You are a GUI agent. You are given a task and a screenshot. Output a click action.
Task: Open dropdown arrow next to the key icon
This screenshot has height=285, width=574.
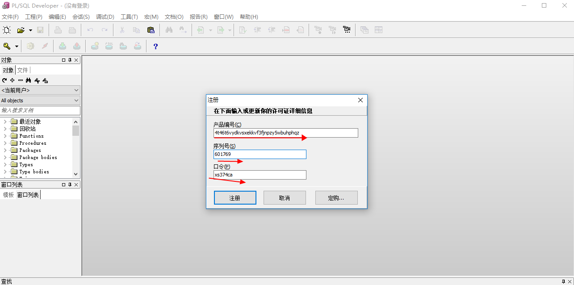click(17, 46)
